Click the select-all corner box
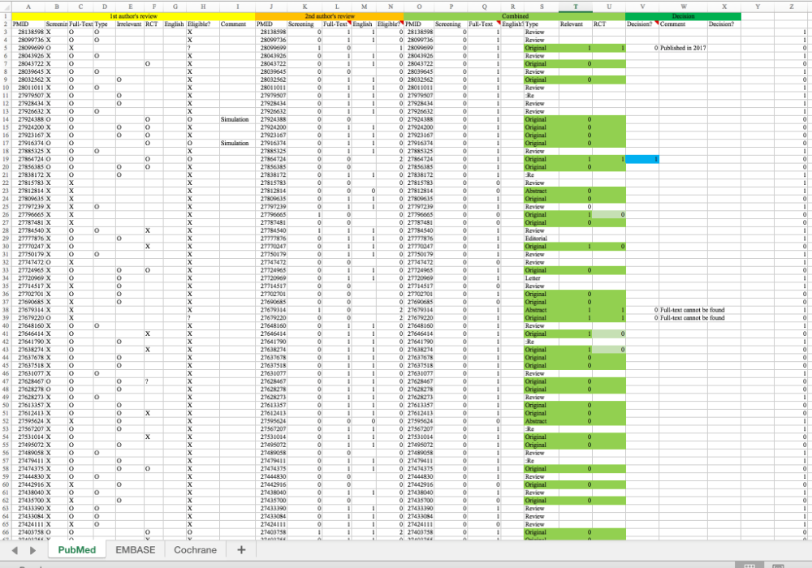The height and width of the screenshot is (568, 812). [x=5, y=6]
